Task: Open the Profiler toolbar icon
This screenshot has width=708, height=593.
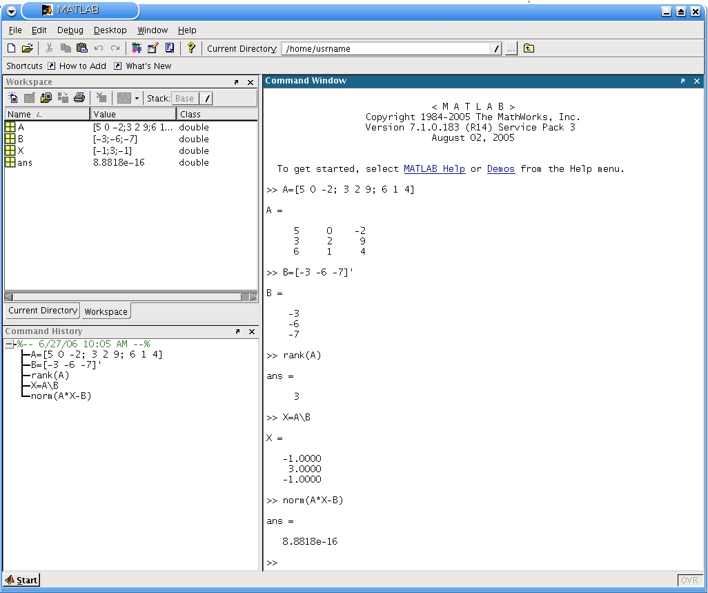Action: click(x=169, y=48)
